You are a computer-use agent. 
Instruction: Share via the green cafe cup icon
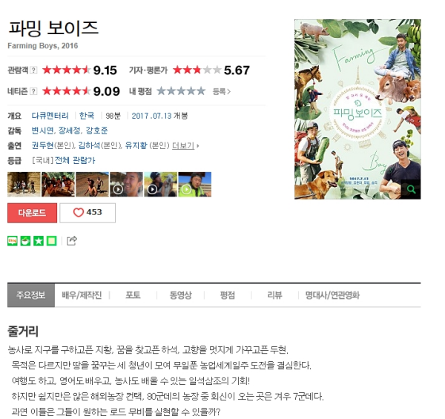25,241
